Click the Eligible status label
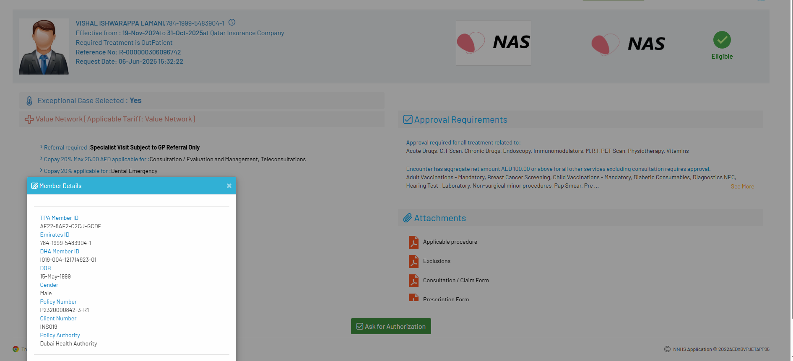Screen dimensions: 793x361 (x=722, y=57)
